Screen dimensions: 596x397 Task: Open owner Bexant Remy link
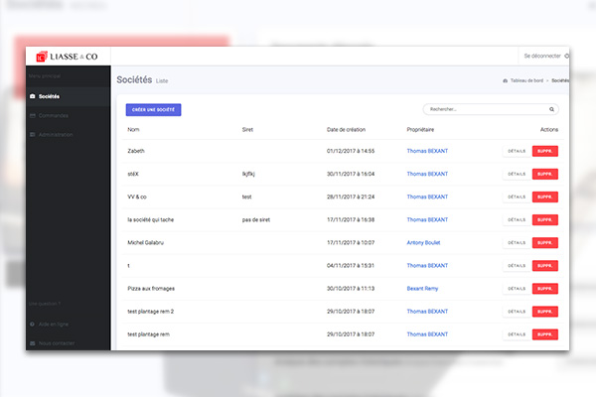tap(422, 289)
